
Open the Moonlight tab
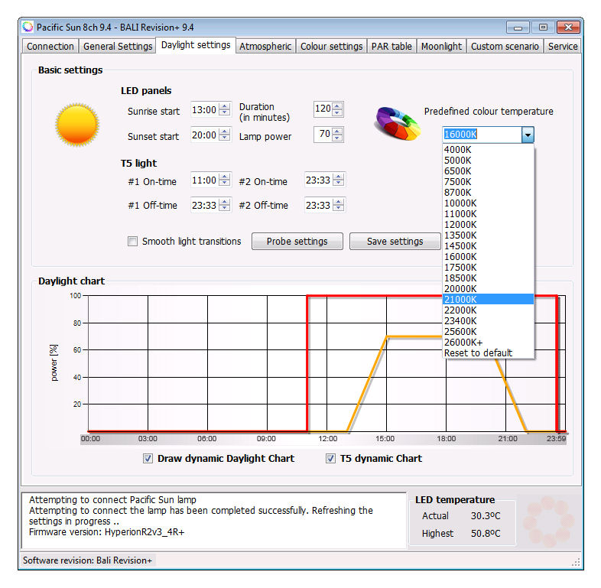(441, 47)
